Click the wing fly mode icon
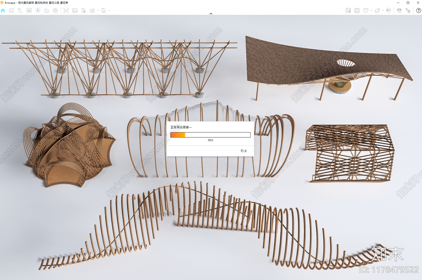 click(x=377, y=11)
